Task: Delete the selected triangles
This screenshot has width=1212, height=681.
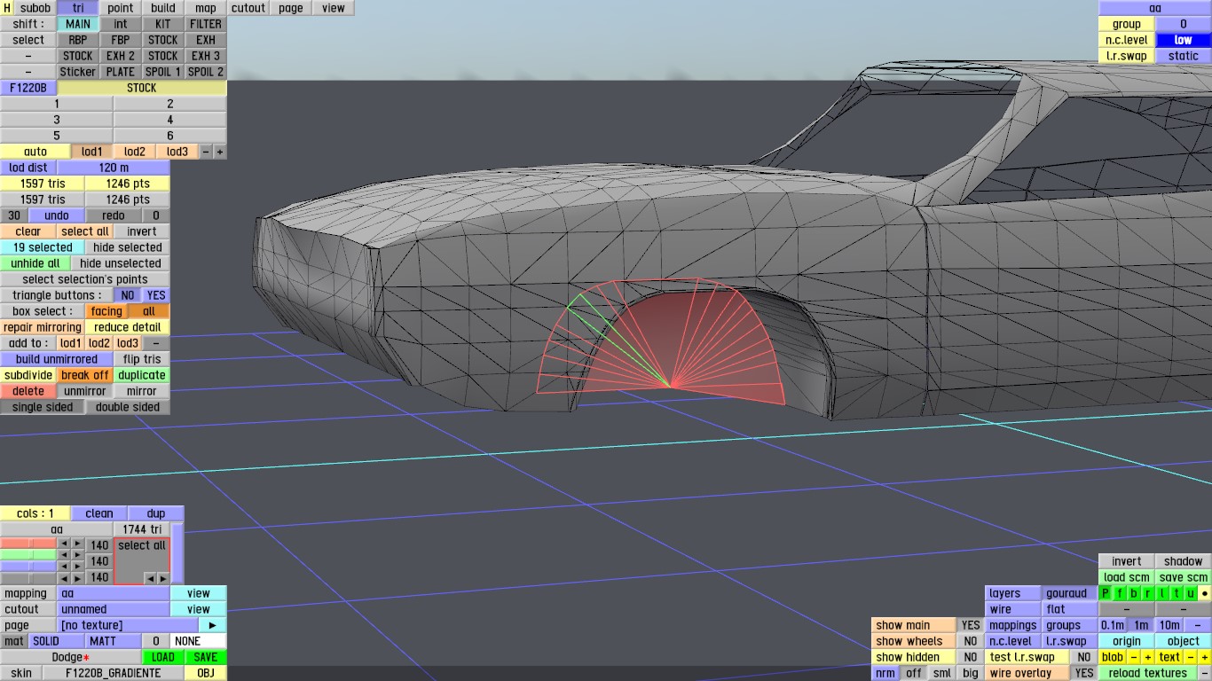Action: point(28,391)
